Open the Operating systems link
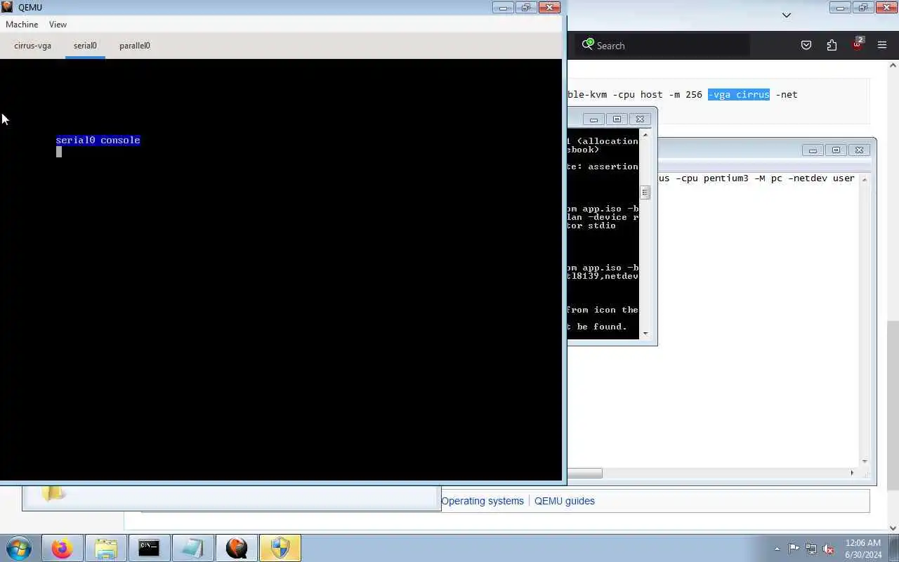 click(x=483, y=501)
